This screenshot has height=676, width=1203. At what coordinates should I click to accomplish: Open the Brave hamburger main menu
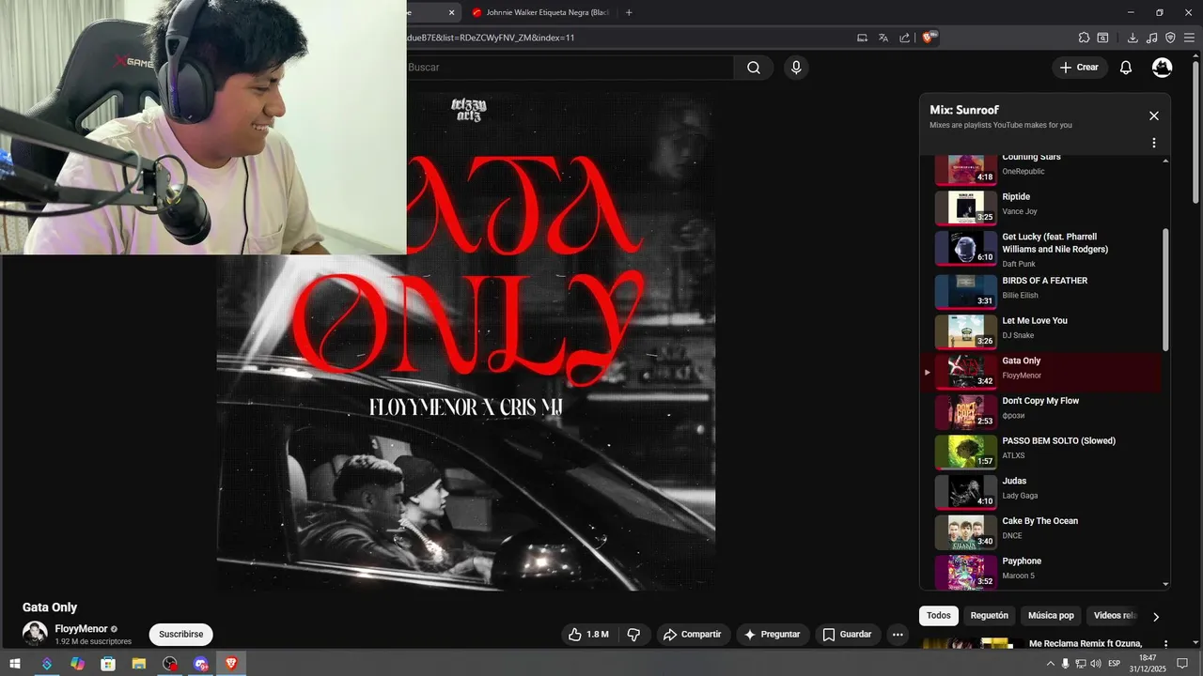tap(1190, 38)
